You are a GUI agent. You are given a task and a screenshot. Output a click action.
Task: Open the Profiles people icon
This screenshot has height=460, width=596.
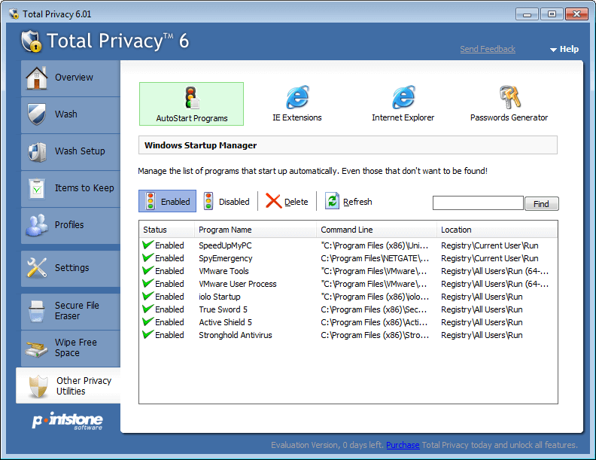click(36, 225)
